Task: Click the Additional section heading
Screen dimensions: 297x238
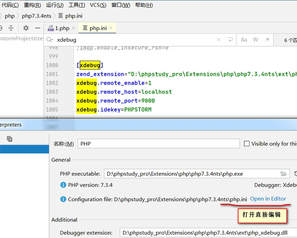Action: click(x=64, y=219)
